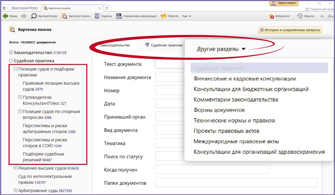Viewport: 335px width, 195px height.
Task: Open История и сохраненные запросы
Action: (290, 30)
